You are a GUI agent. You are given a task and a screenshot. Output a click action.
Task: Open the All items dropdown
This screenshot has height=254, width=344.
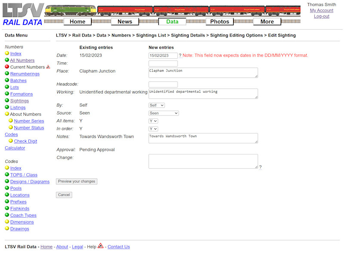click(x=153, y=121)
